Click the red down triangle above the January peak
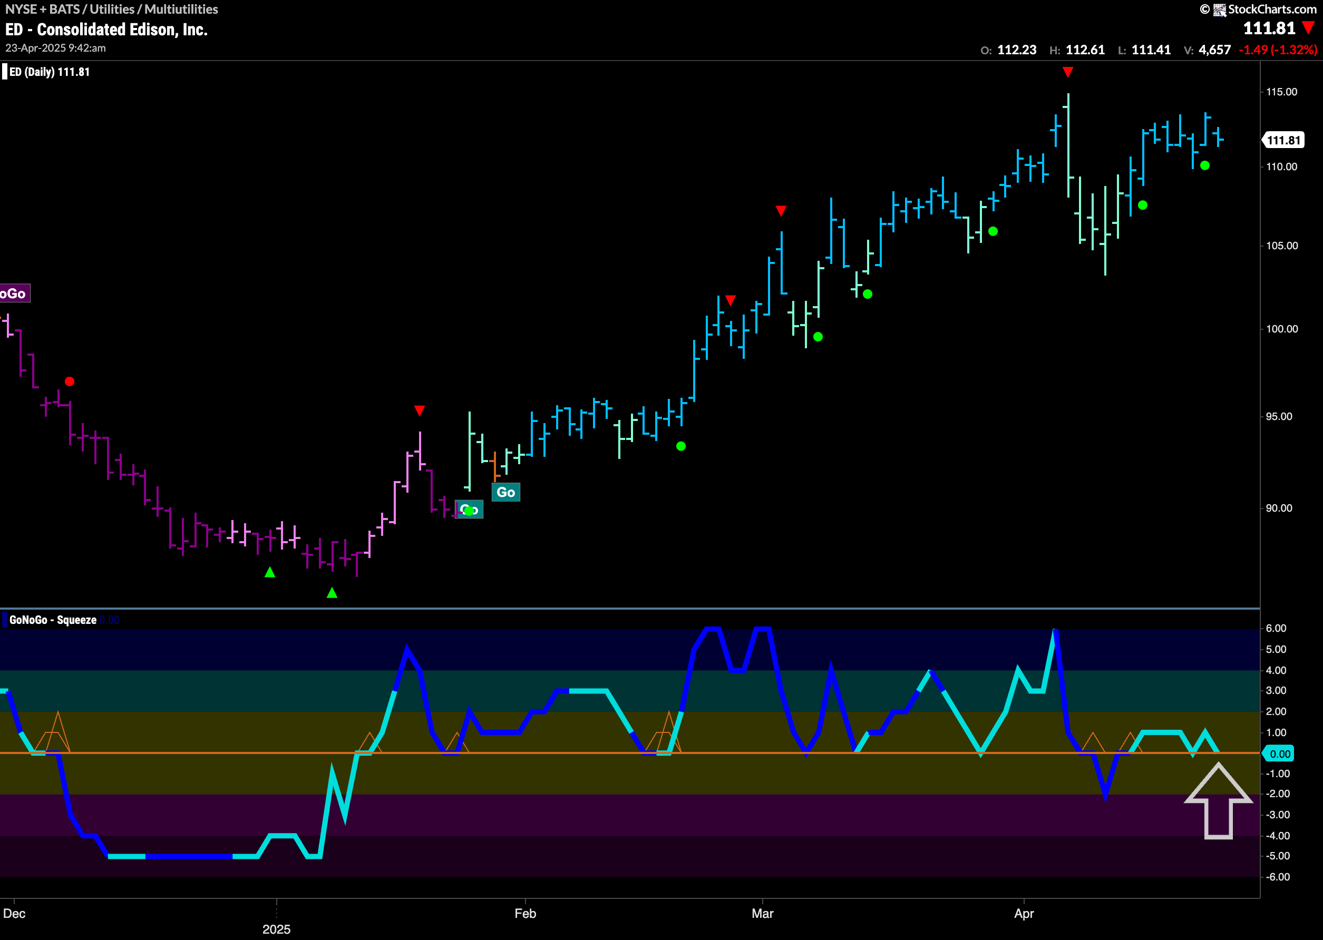The image size is (1323, 940). tap(419, 410)
